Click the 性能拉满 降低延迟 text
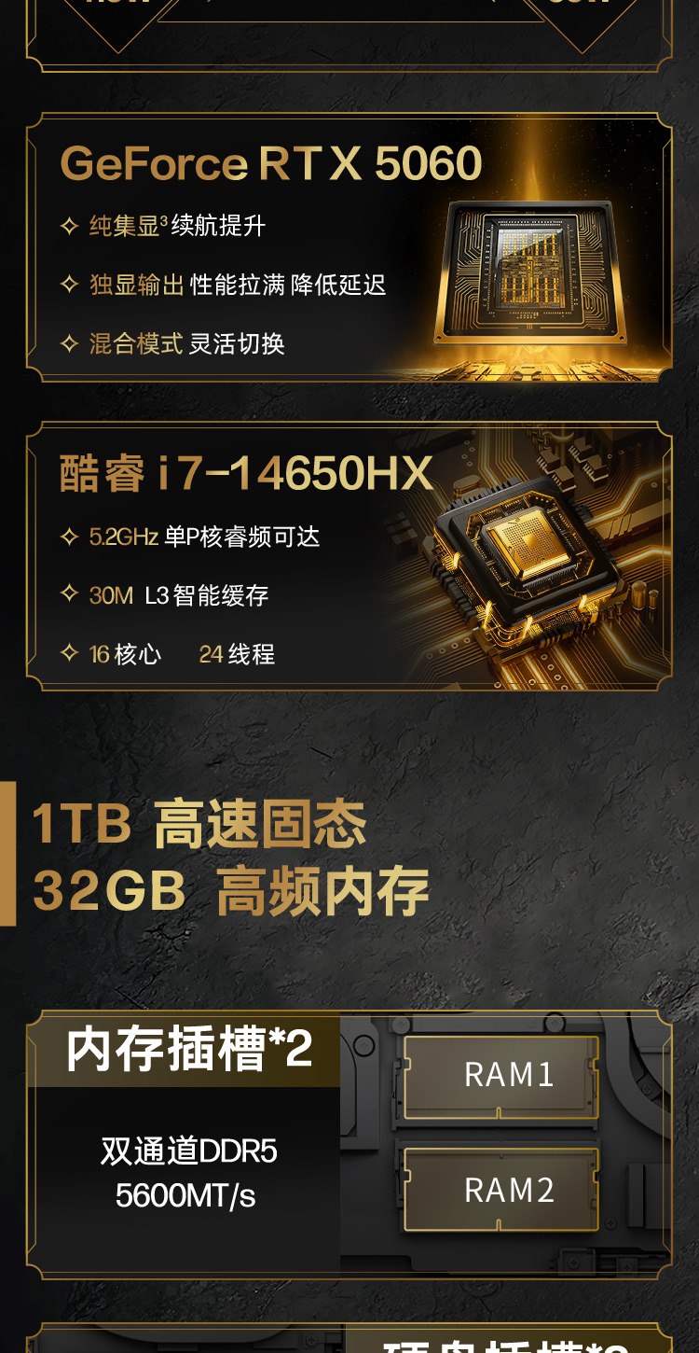The height and width of the screenshot is (1353, 699). pyautogui.click(x=287, y=285)
